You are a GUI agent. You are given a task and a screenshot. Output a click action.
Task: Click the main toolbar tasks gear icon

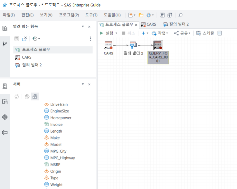point(149,15)
